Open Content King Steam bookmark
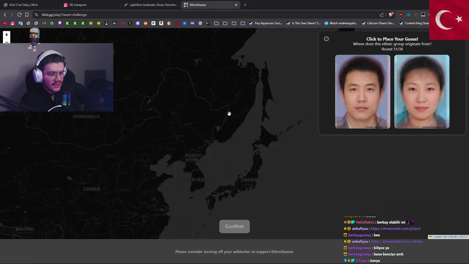Viewport: 469px width, 264px height. click(414, 23)
